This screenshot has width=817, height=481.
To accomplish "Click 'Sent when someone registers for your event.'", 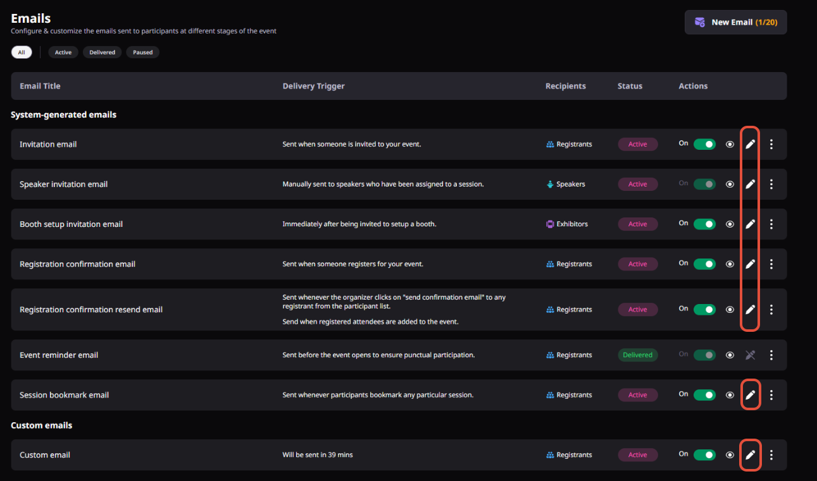I will point(353,264).
